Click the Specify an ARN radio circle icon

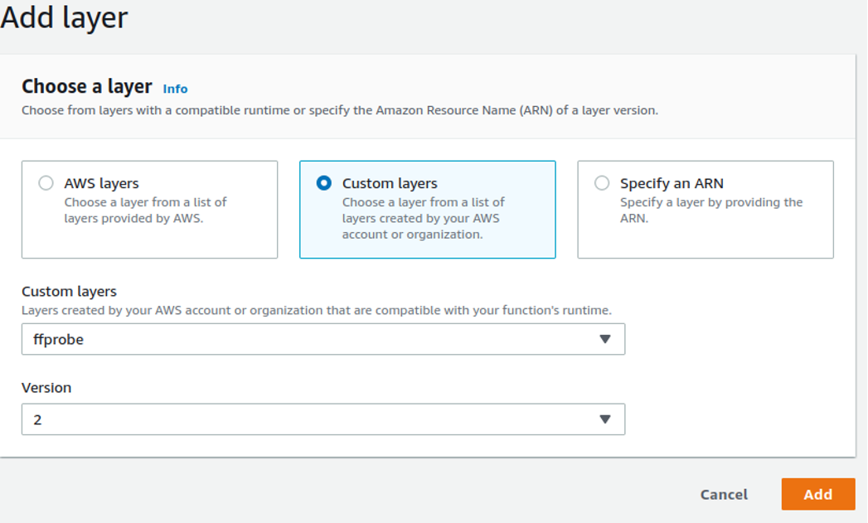(x=602, y=183)
